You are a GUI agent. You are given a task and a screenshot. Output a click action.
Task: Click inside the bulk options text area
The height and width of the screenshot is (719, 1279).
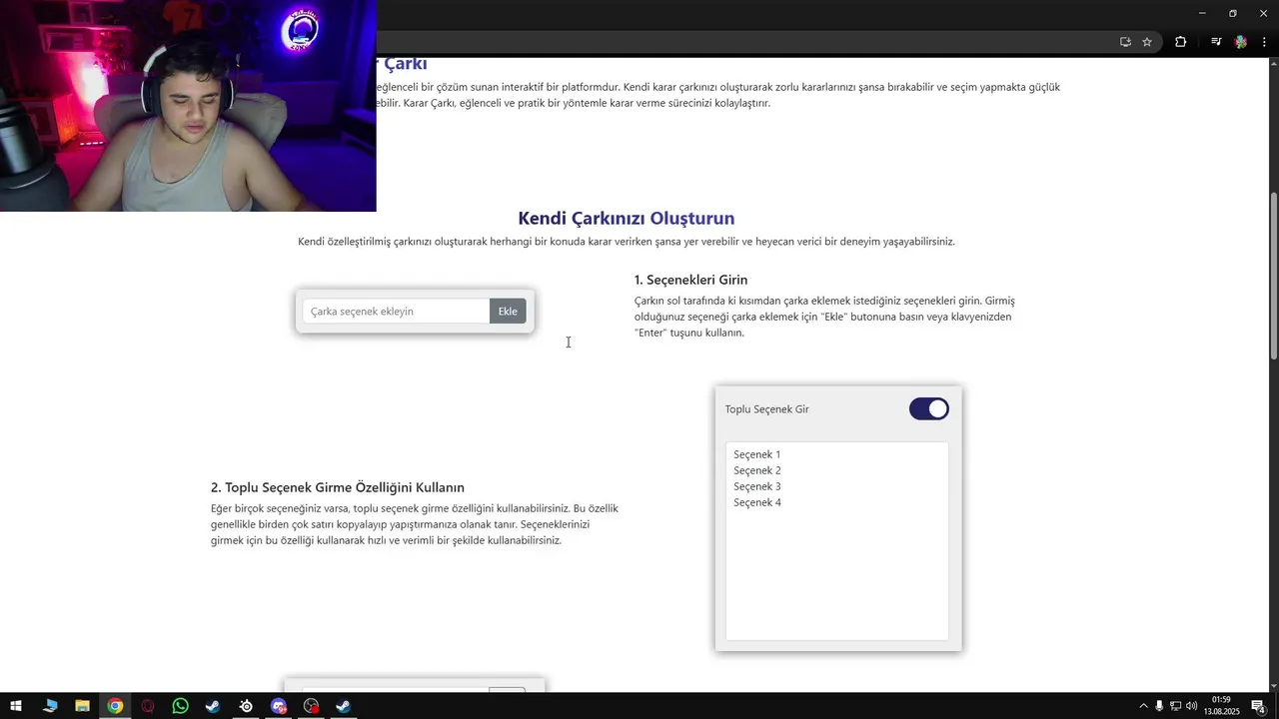[837, 540]
